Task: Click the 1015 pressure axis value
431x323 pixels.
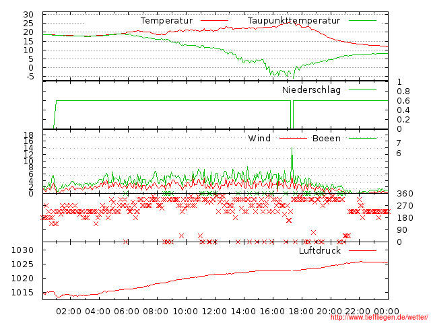Action: click(22, 293)
